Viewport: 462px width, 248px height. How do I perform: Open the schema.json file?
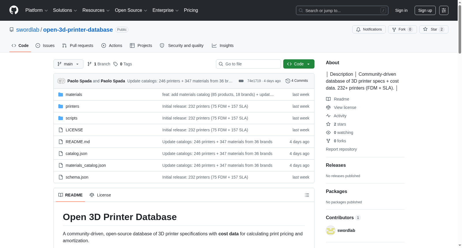pyautogui.click(x=77, y=177)
